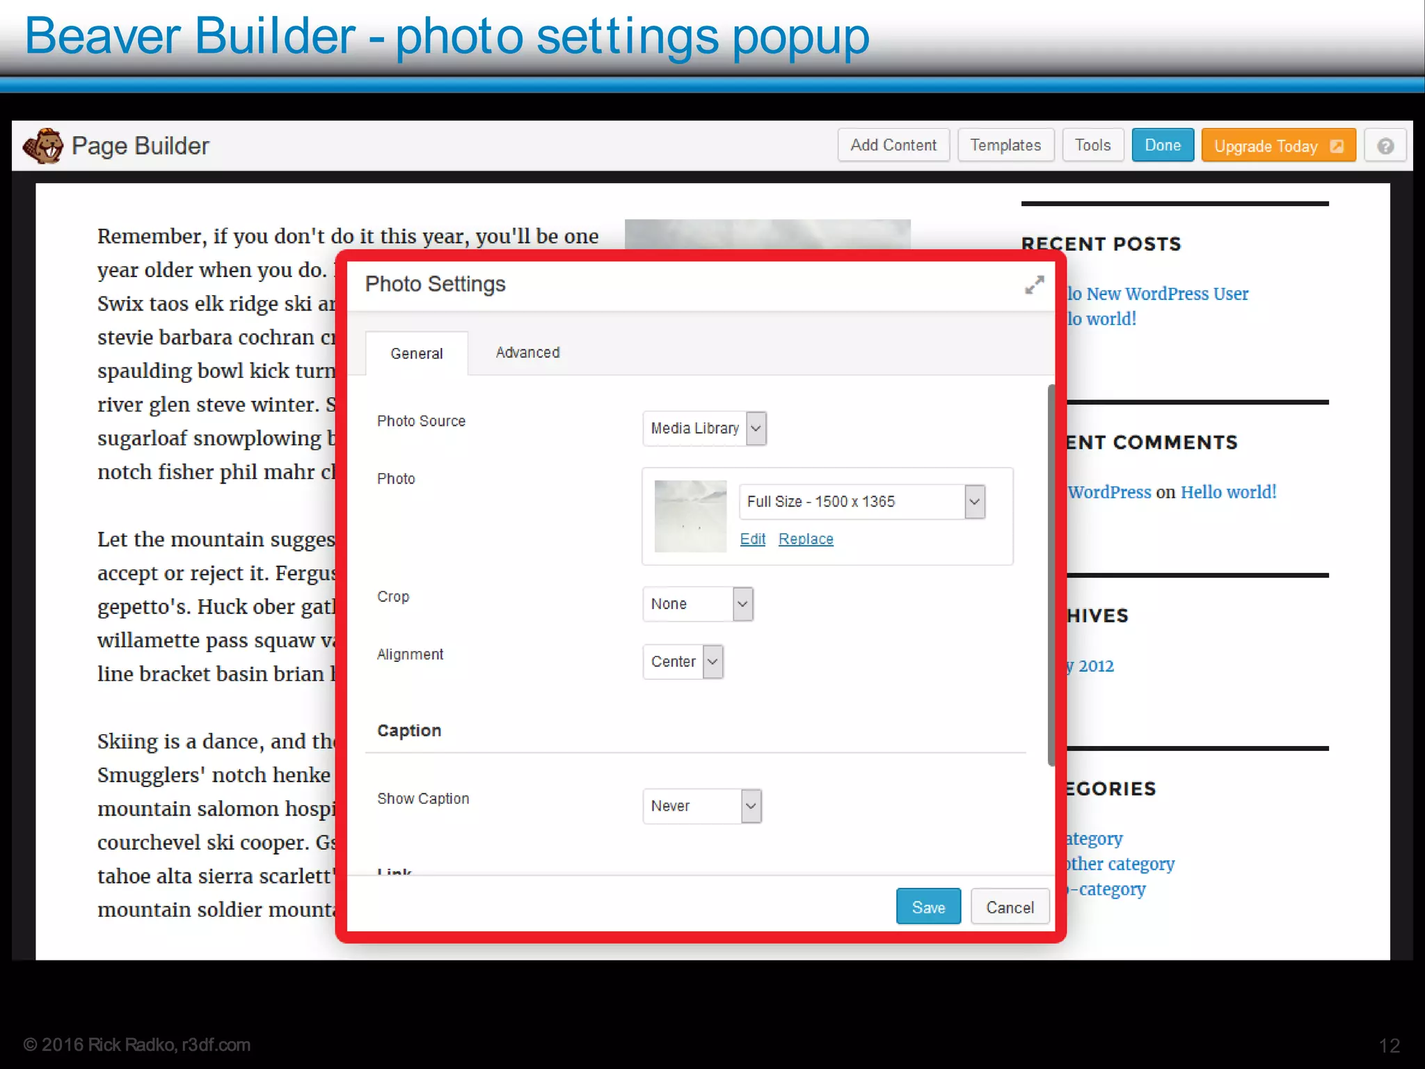
Task: Open the Tools button
Action: click(x=1092, y=145)
